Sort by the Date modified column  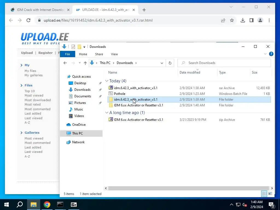click(190, 72)
